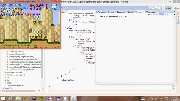Viewport: 180px width, 101px height.
Task: Click the Open Perspective icon
Action: (163, 8)
